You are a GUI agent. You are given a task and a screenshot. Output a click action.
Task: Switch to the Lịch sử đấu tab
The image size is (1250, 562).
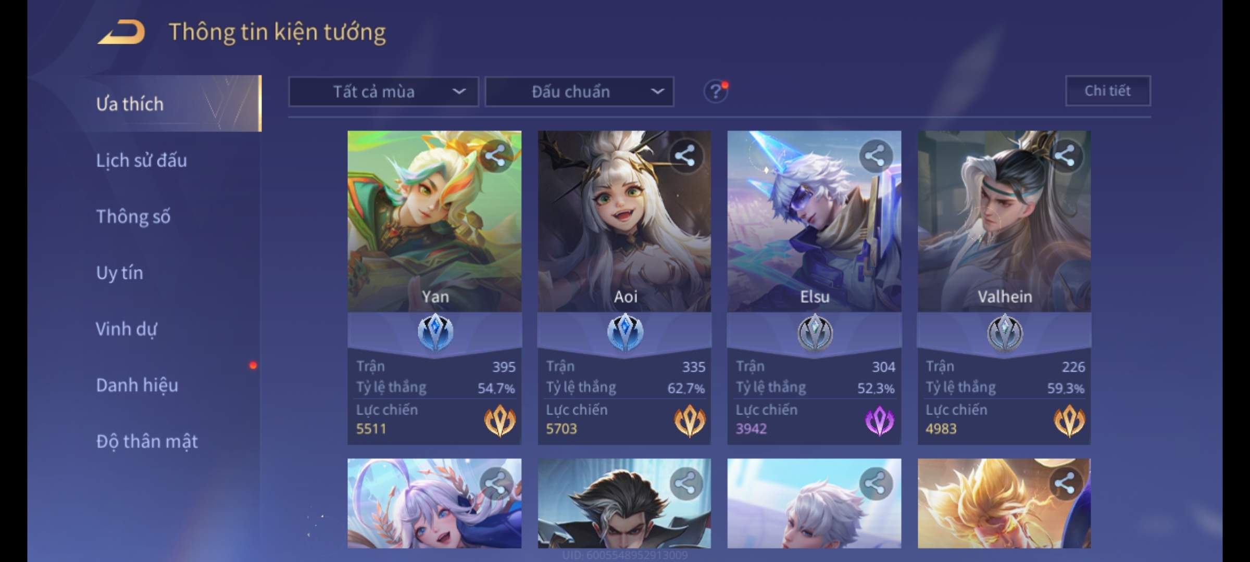tap(142, 160)
